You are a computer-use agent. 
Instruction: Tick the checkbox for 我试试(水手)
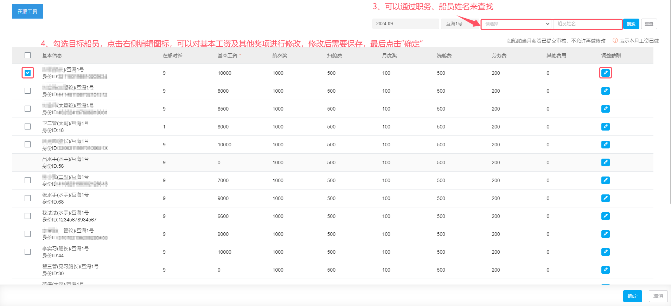(x=27, y=216)
